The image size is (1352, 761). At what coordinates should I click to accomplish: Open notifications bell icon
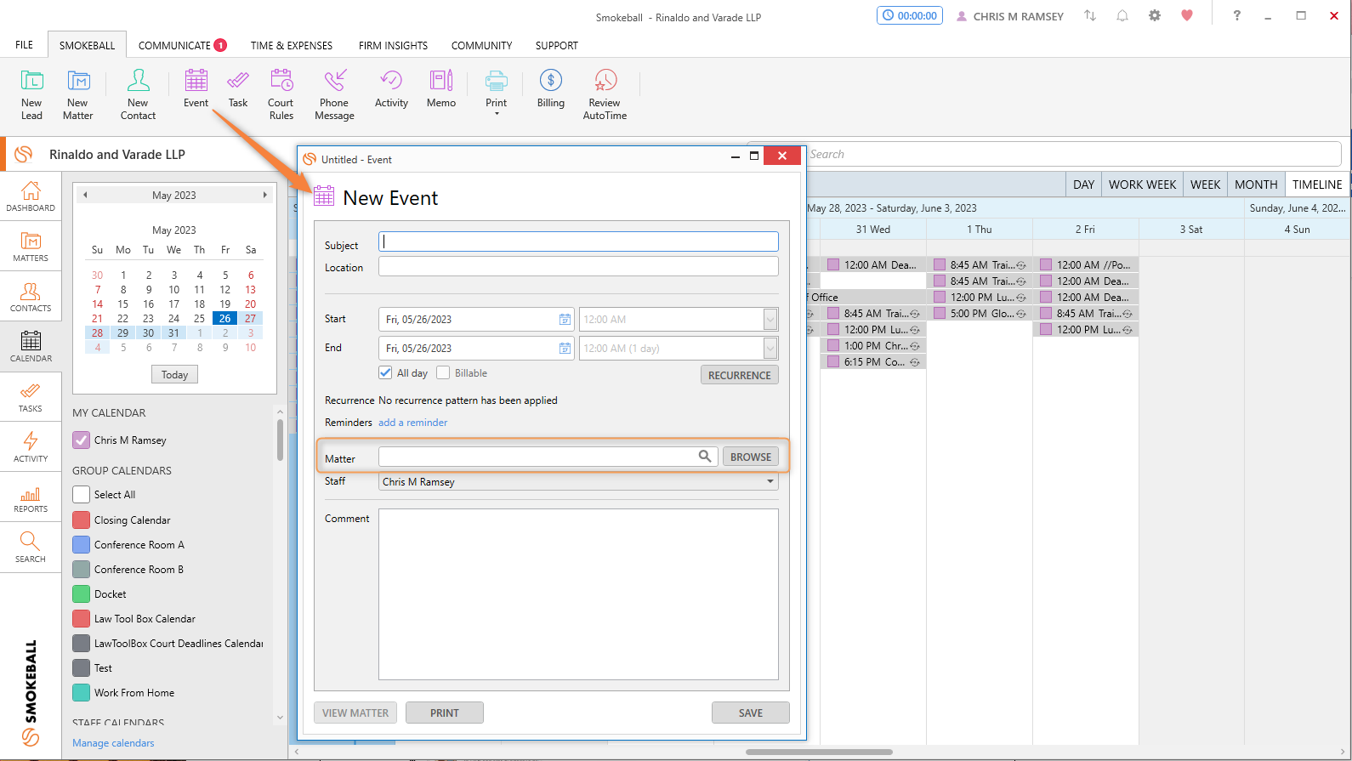click(1122, 15)
